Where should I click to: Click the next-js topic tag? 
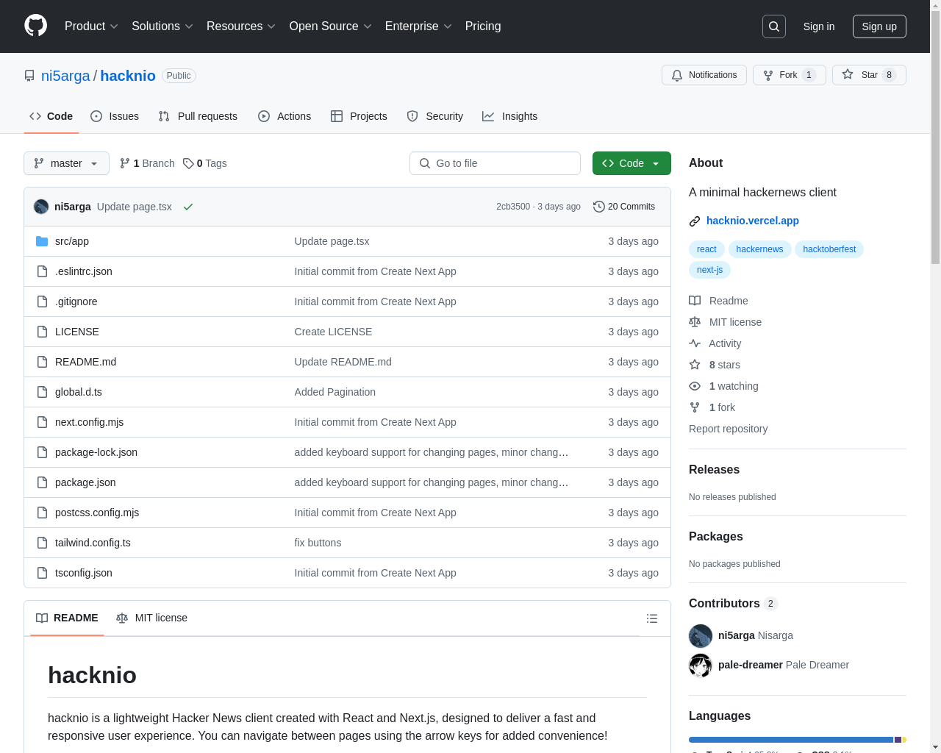[x=709, y=270]
